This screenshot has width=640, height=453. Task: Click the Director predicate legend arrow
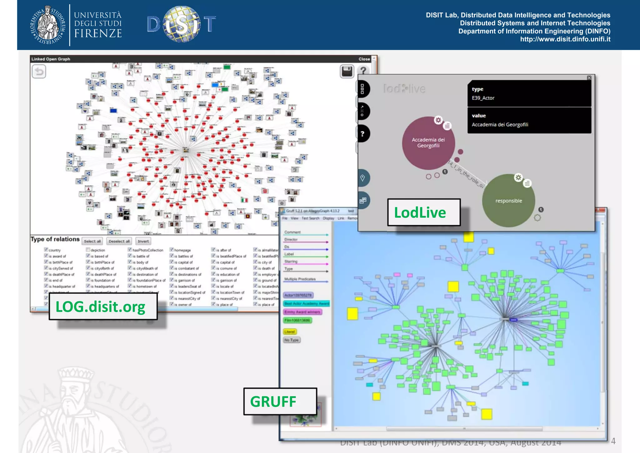306,242
